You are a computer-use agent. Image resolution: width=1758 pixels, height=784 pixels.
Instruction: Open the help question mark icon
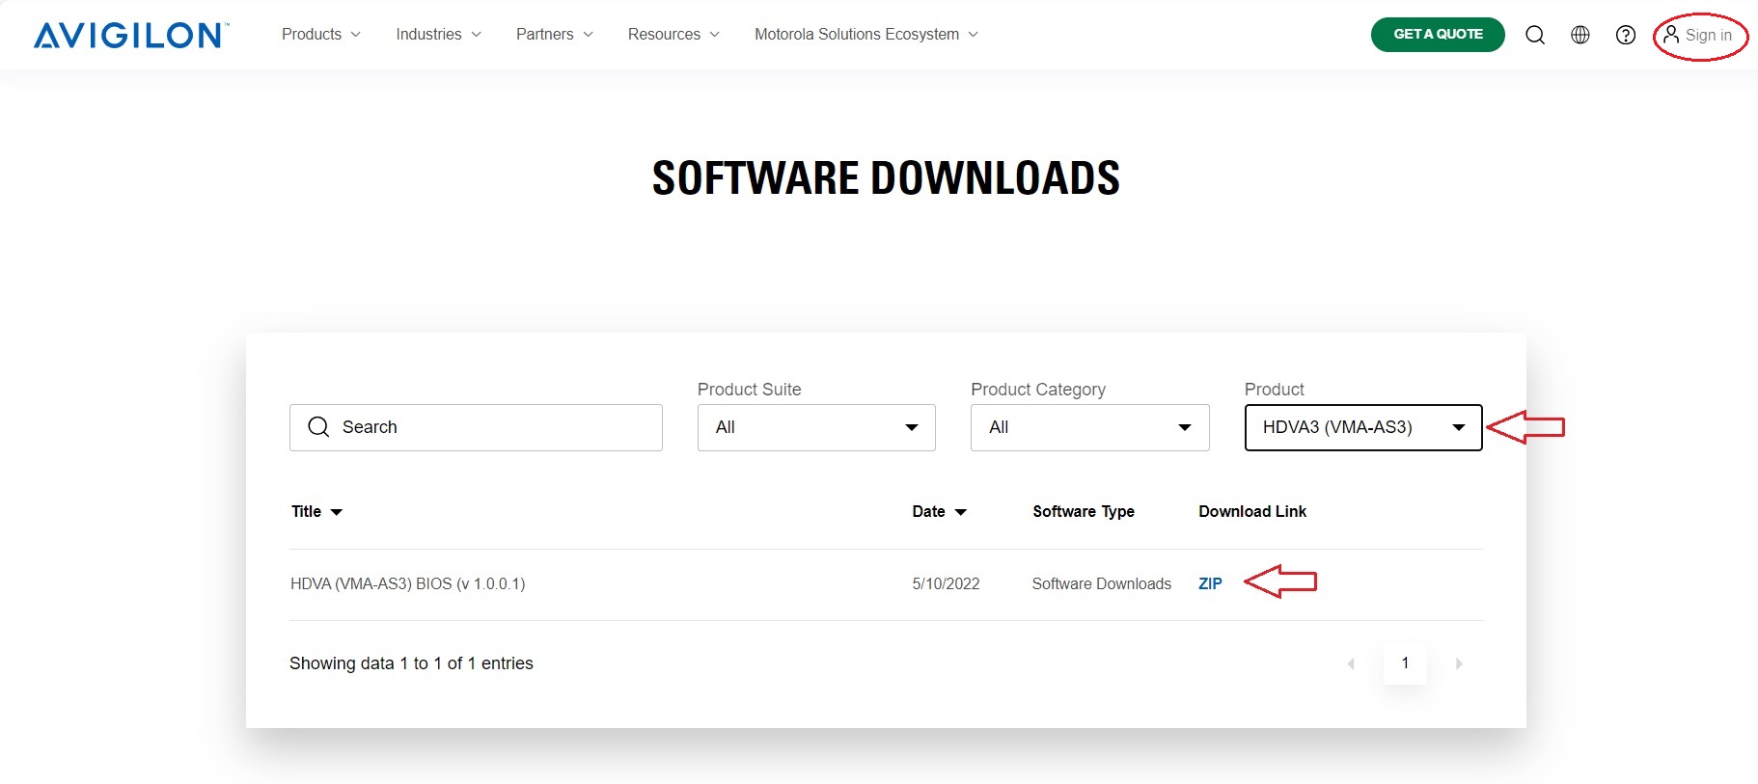(x=1625, y=36)
